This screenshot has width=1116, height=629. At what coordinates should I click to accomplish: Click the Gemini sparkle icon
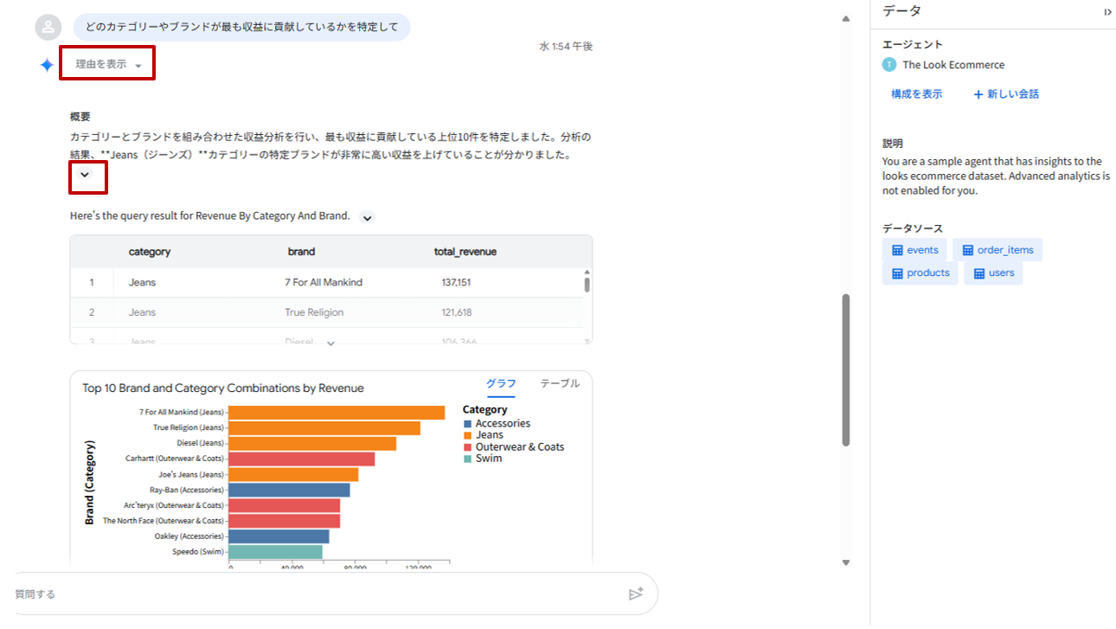[x=47, y=65]
